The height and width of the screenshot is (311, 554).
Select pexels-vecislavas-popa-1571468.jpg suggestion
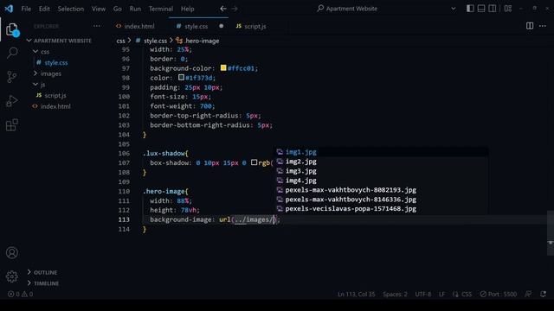382,209
